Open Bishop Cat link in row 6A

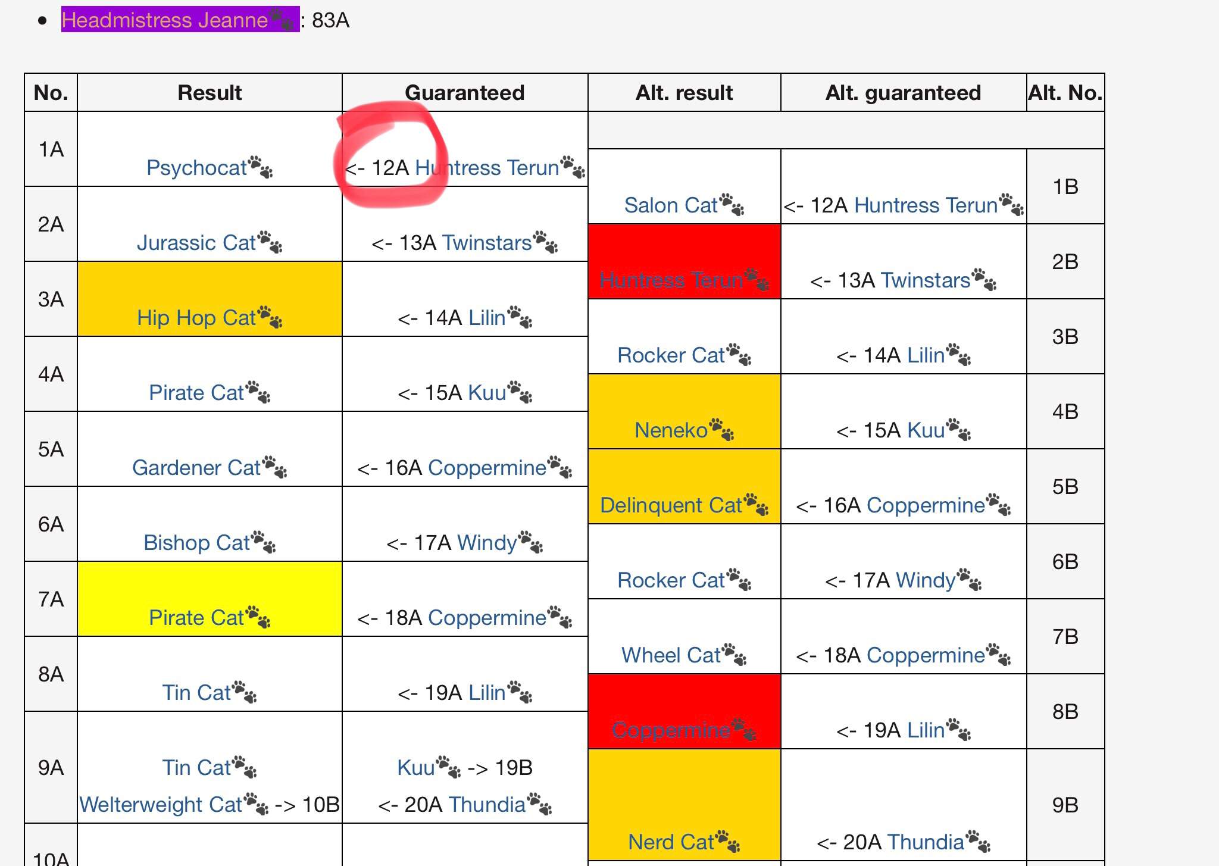pos(196,543)
